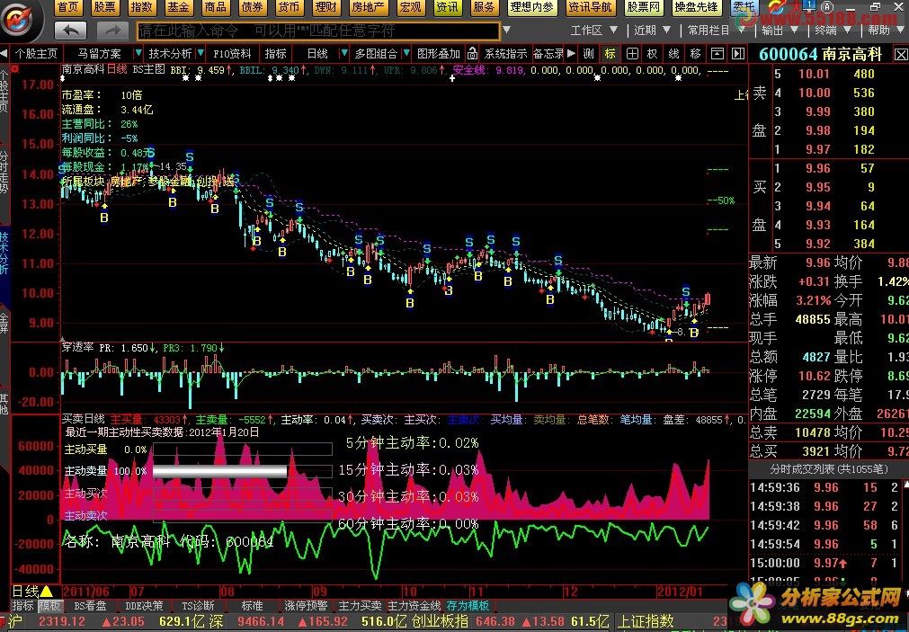Image resolution: width=909 pixels, height=632 pixels.
Task: Open the 输出 dropdown
Action: pos(794,30)
